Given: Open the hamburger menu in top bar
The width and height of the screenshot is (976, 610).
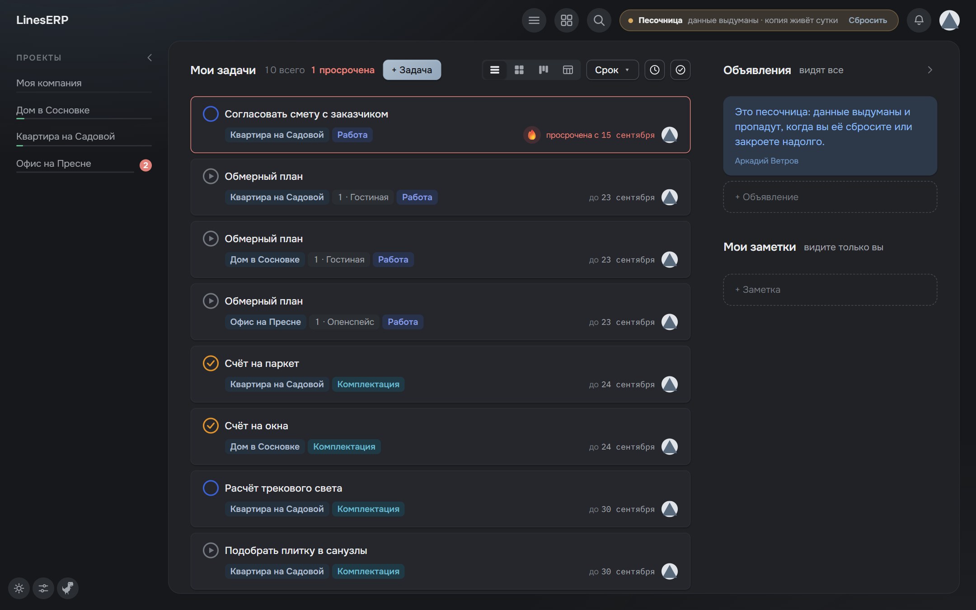Looking at the screenshot, I should [x=534, y=20].
